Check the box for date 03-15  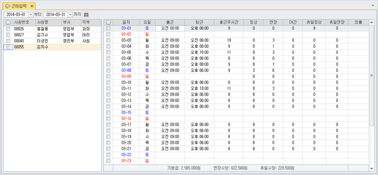pos(108,112)
